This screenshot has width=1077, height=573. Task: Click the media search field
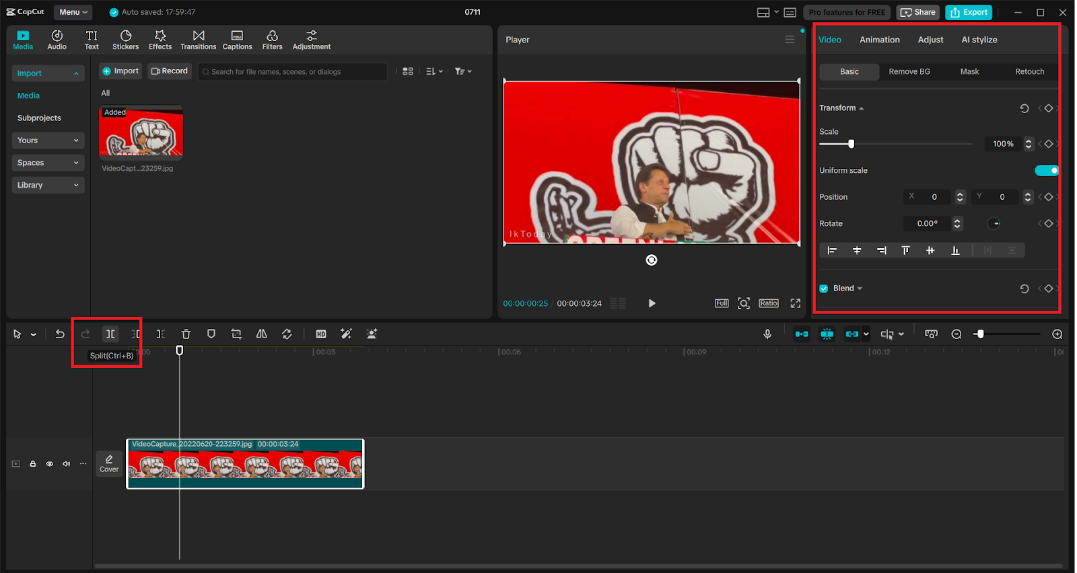pyautogui.click(x=292, y=72)
